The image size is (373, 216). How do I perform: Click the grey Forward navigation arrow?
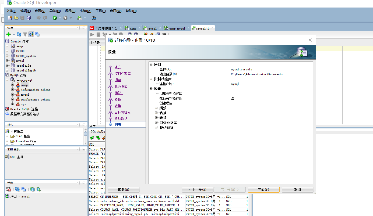click(x=65, y=18)
